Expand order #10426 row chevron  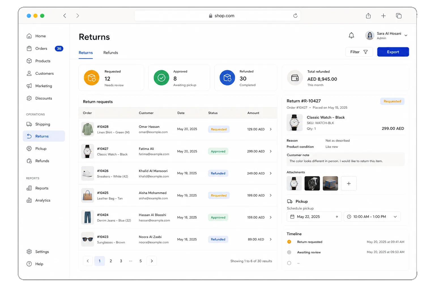[x=271, y=173]
